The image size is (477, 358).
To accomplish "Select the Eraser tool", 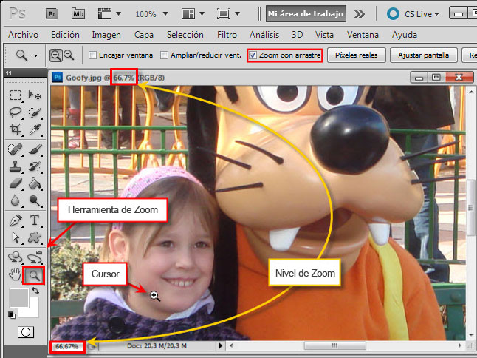I will click(x=16, y=183).
